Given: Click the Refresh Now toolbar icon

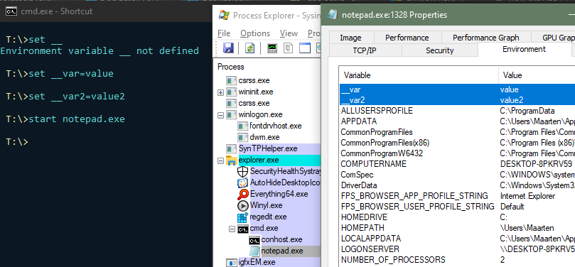Looking at the screenshot, I should click(x=249, y=48).
